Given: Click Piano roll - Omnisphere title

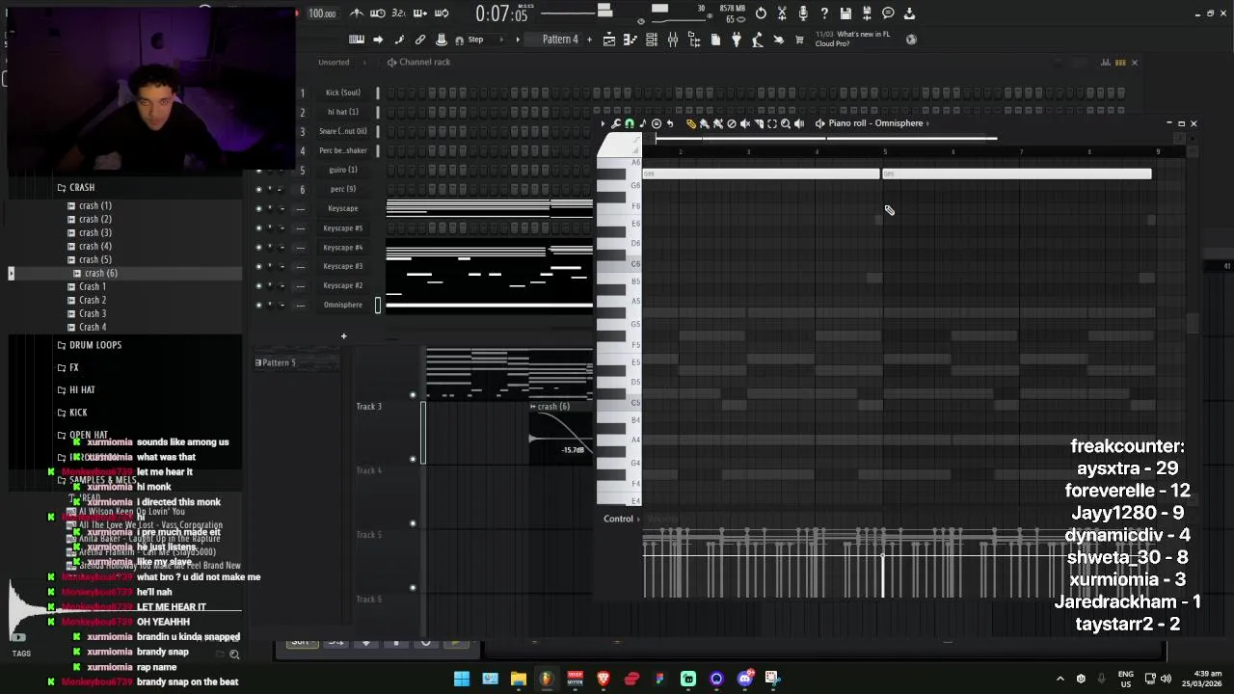Looking at the screenshot, I should point(875,123).
